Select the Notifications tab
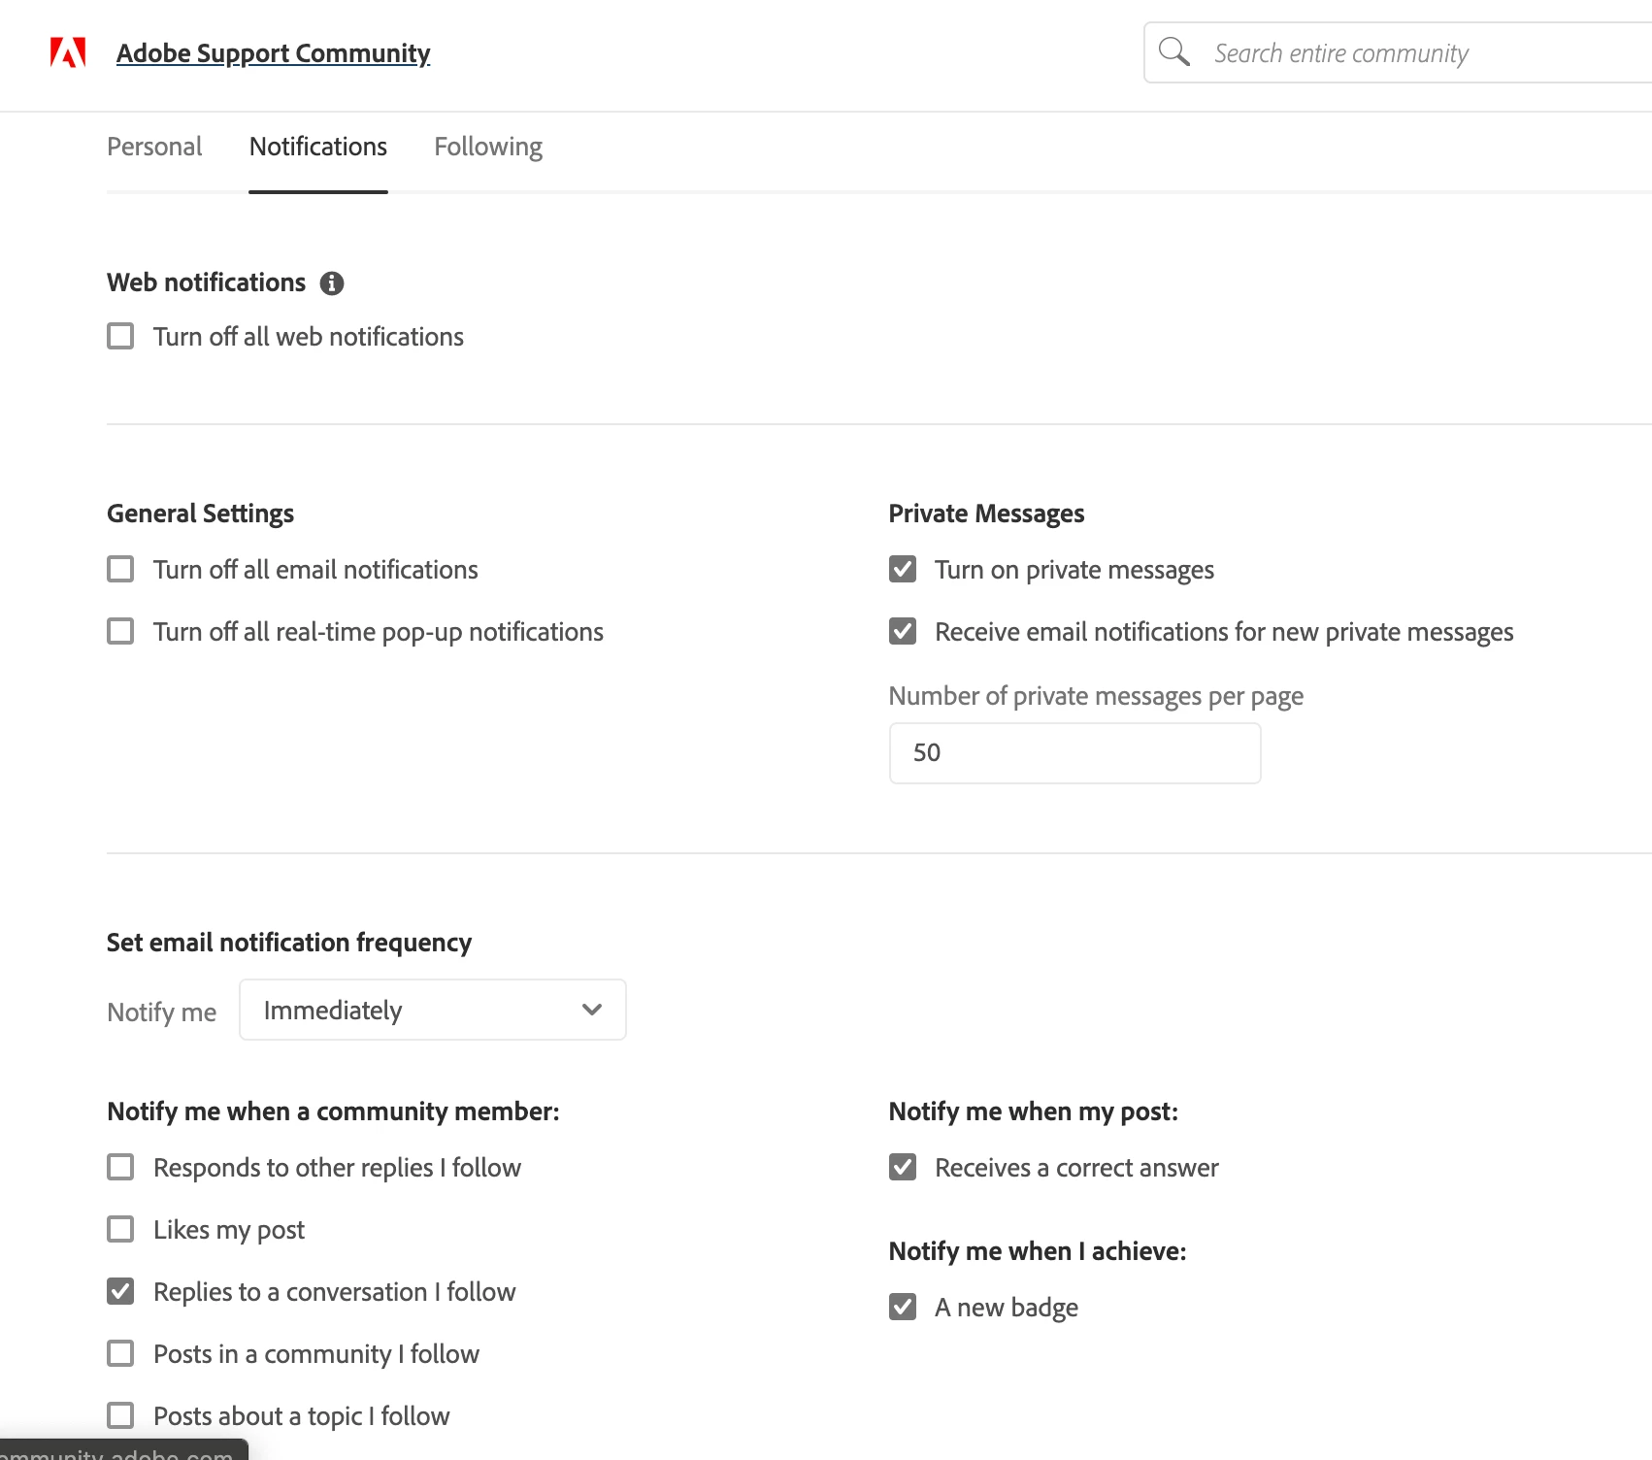Image resolution: width=1652 pixels, height=1460 pixels. coord(317,147)
